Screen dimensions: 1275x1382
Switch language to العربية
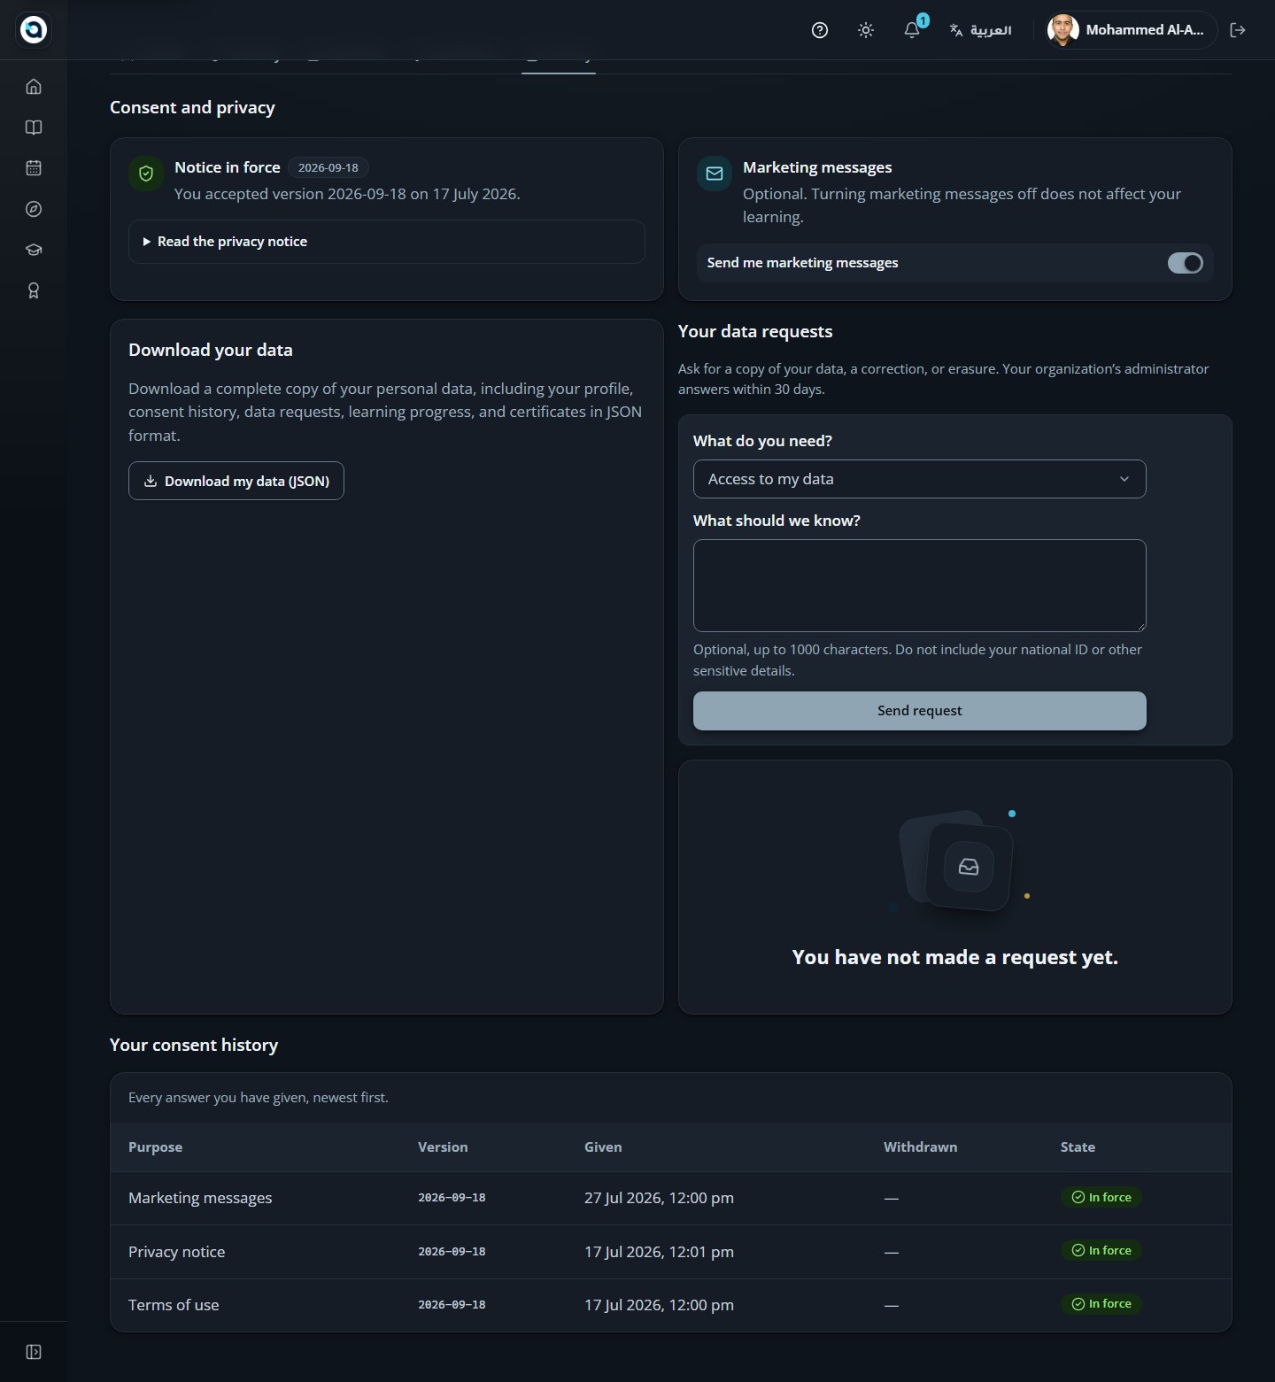[x=980, y=30]
